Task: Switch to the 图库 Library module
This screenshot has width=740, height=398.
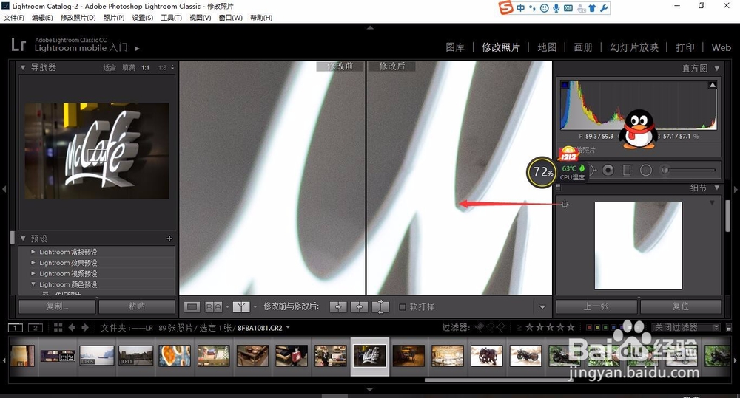Action: (x=455, y=47)
